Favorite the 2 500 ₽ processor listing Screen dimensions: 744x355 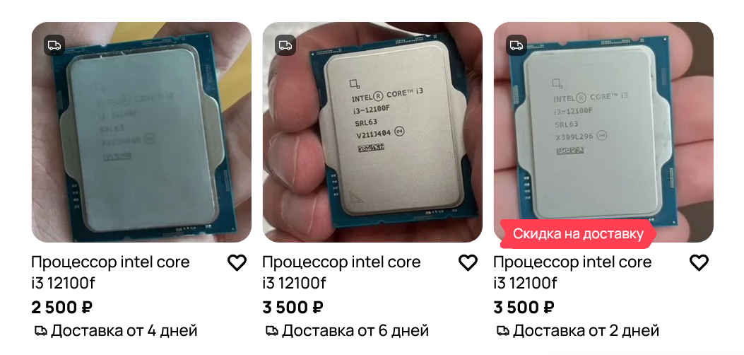237,262
